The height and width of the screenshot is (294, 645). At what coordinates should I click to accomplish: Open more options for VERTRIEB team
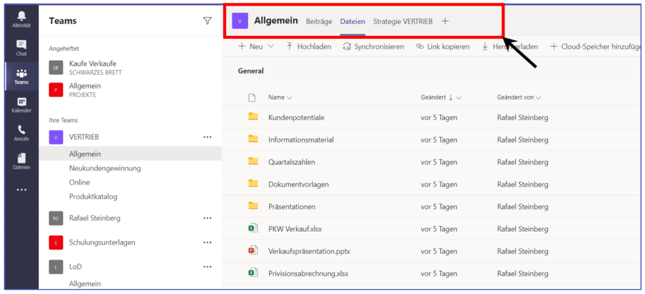pyautogui.click(x=207, y=138)
